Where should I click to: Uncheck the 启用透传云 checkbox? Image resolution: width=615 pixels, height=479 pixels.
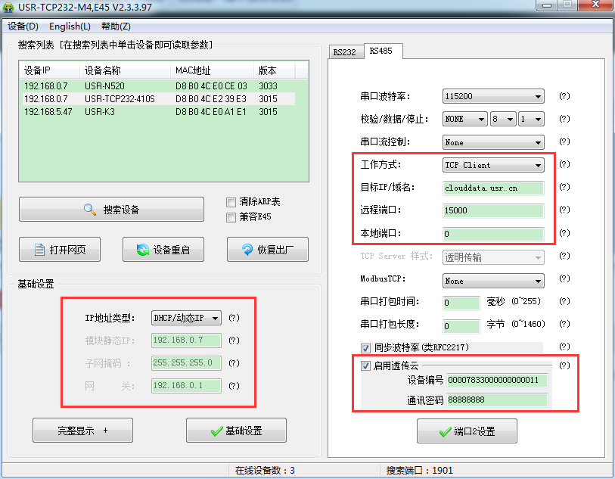pyautogui.click(x=366, y=366)
